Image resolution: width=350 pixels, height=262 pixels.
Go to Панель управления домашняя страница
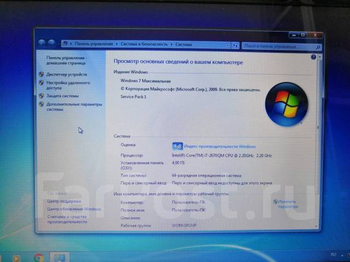[67, 61]
